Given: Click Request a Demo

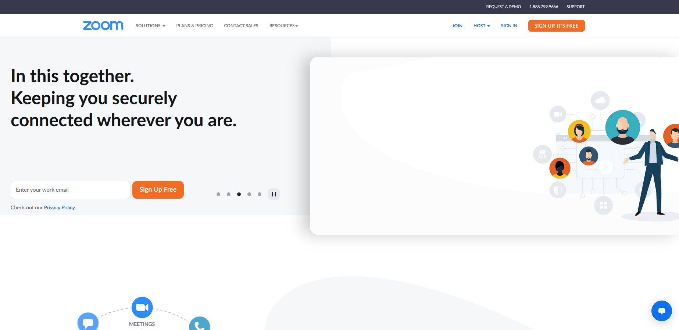Looking at the screenshot, I should click(x=503, y=7).
